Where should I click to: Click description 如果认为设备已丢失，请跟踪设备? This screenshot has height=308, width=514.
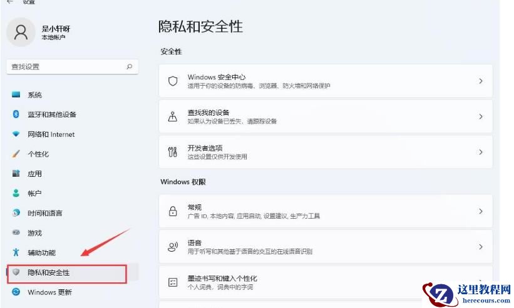[232, 121]
